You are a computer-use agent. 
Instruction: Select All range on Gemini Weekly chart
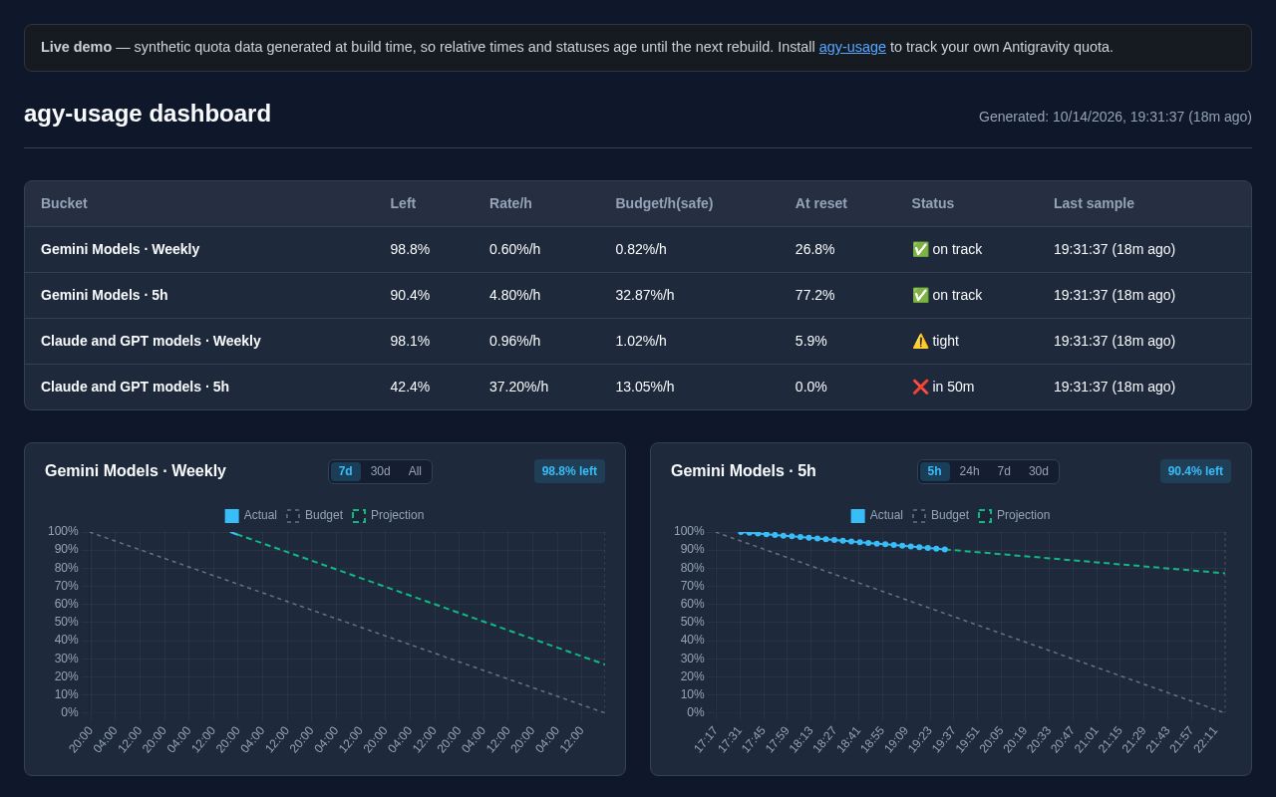point(415,471)
